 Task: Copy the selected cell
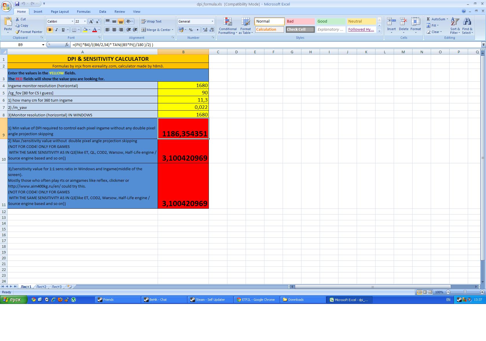point(22,25)
